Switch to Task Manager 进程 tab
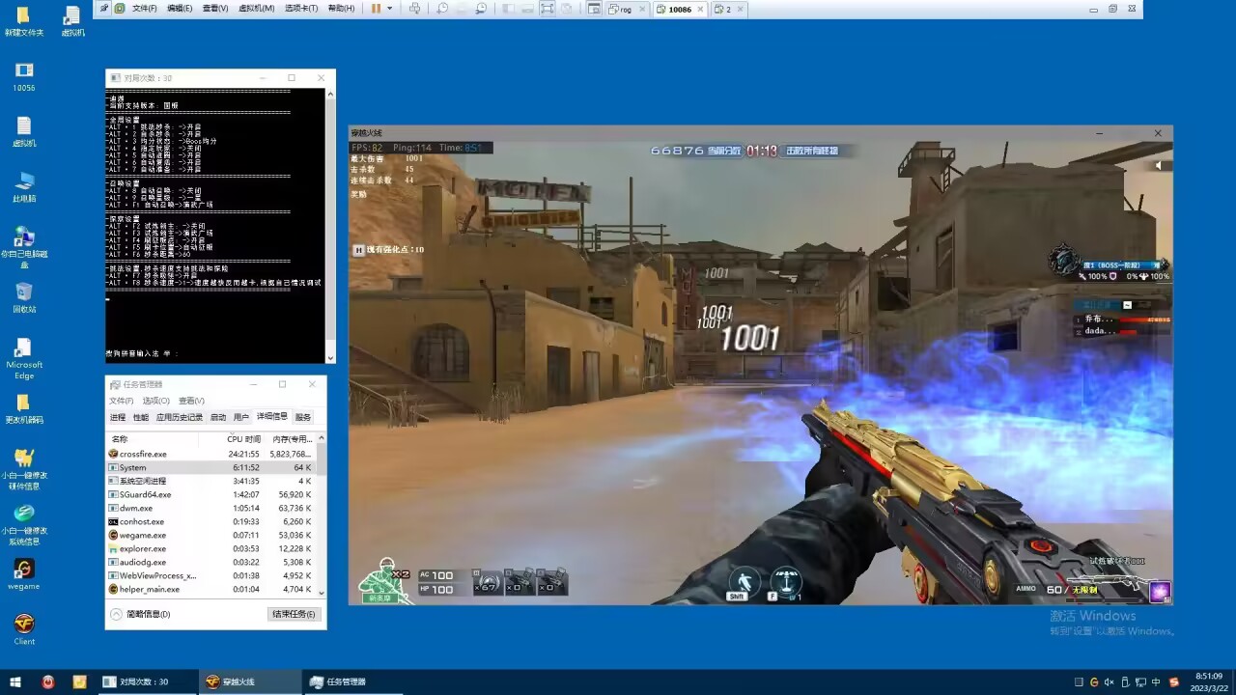1236x695 pixels. click(117, 417)
